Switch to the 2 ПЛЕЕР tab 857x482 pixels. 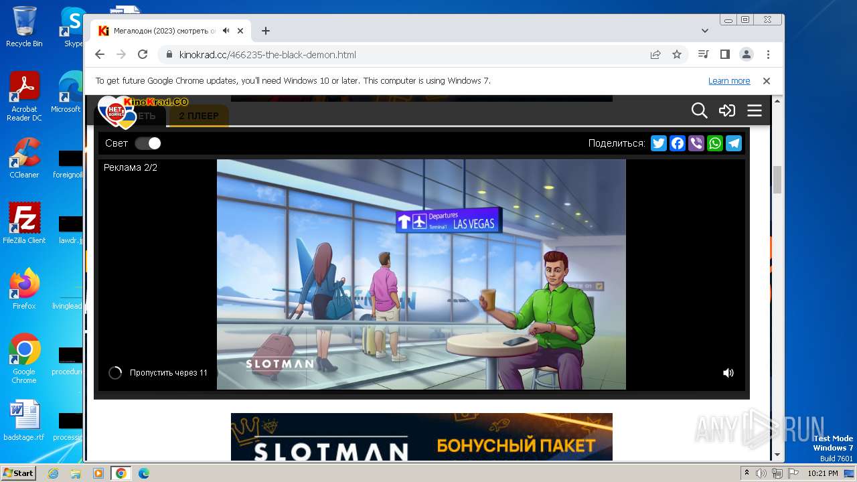coord(198,116)
